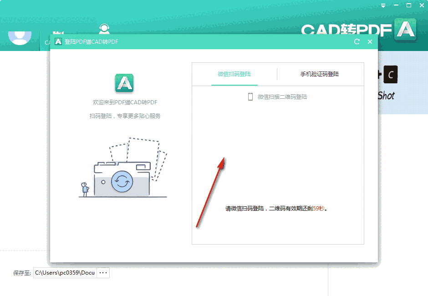Click the refresh icon on the login dialog

[357, 41]
